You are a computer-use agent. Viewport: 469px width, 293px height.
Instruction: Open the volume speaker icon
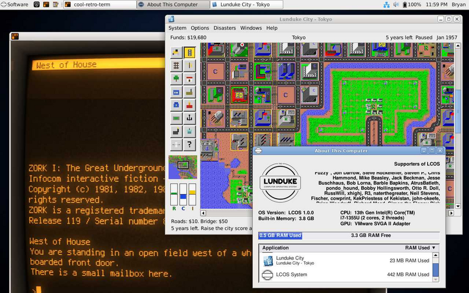coord(396,4)
